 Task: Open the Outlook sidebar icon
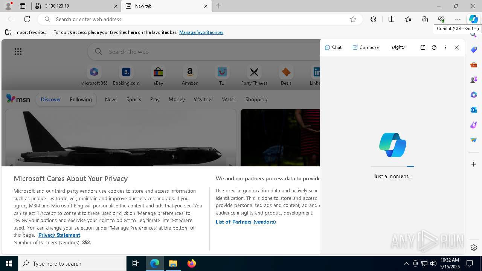coord(474,110)
